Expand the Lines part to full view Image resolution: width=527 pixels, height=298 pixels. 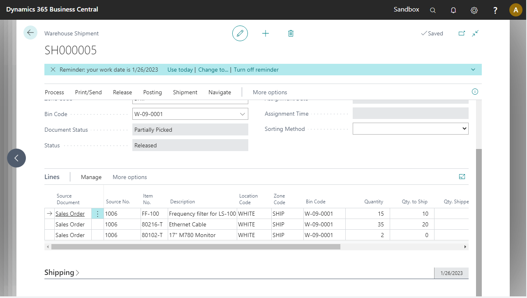pos(462,177)
